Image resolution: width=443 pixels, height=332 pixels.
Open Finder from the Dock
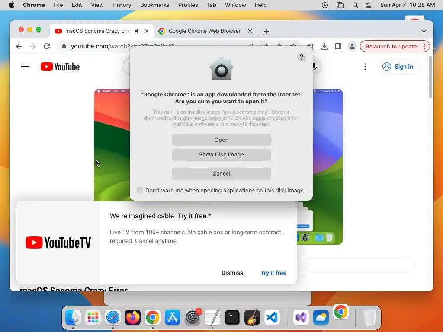[73, 317]
